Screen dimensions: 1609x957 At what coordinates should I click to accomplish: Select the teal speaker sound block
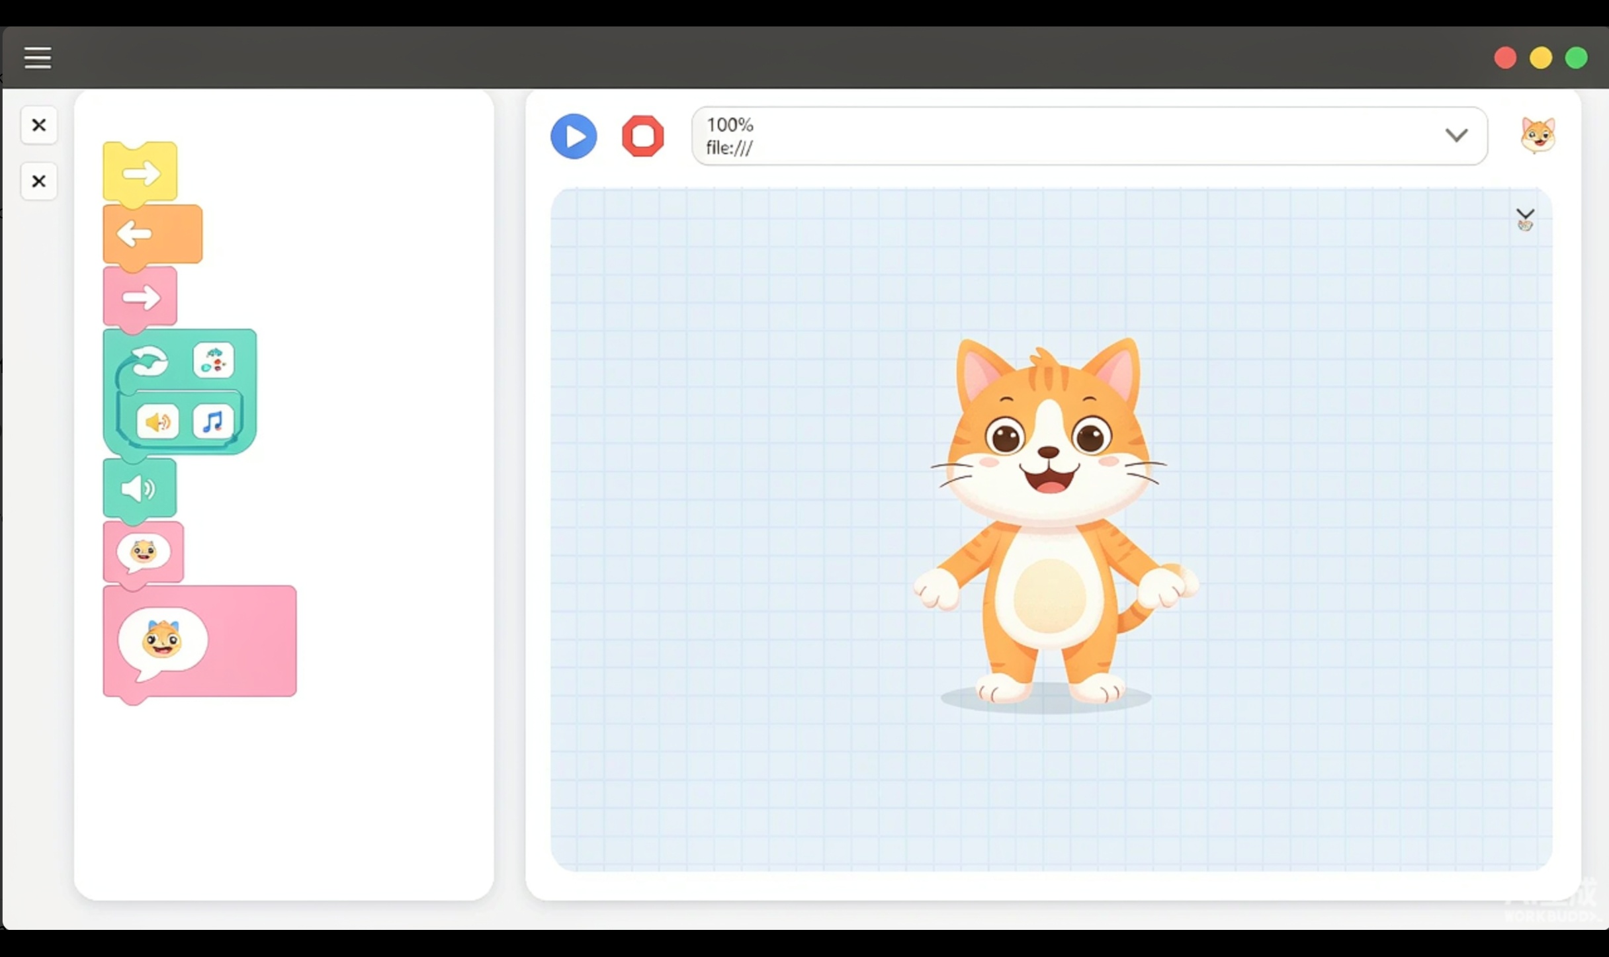[x=140, y=489]
